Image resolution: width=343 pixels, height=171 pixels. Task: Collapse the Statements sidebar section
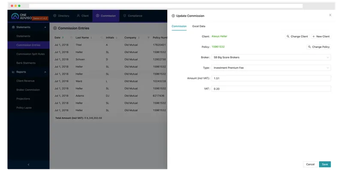tap(45, 27)
